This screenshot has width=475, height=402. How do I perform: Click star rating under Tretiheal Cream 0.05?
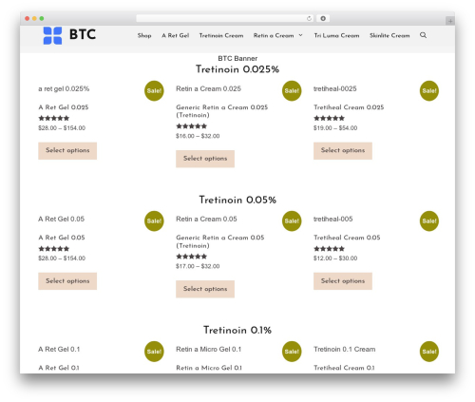(x=329, y=249)
